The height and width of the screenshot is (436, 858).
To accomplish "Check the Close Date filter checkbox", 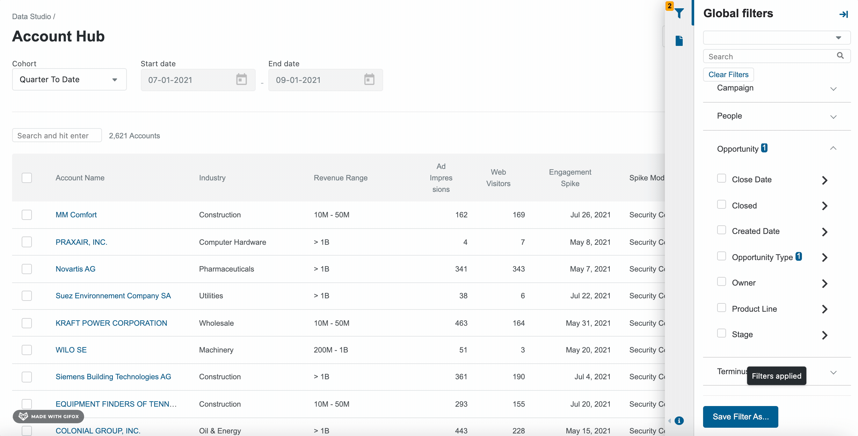I will [722, 178].
